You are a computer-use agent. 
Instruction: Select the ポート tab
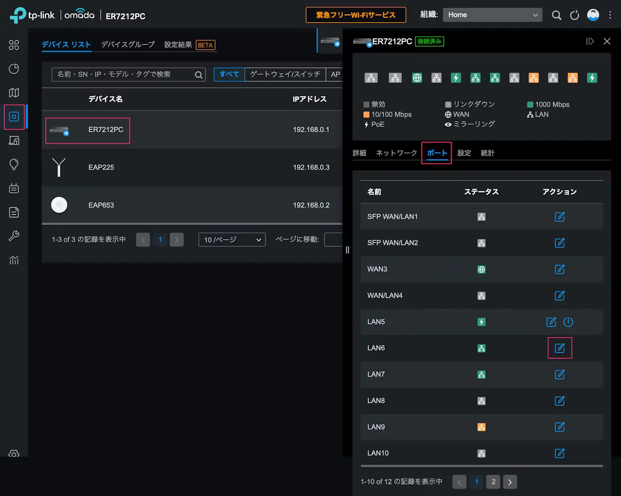[x=437, y=153]
